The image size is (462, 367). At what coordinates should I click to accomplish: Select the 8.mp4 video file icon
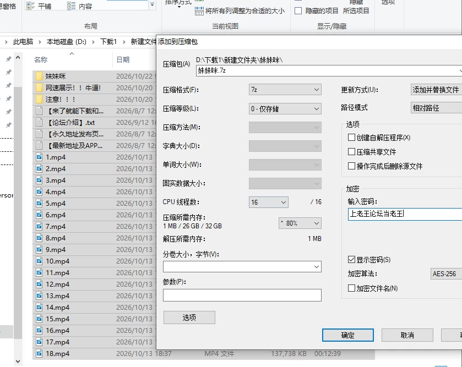pyautogui.click(x=39, y=238)
